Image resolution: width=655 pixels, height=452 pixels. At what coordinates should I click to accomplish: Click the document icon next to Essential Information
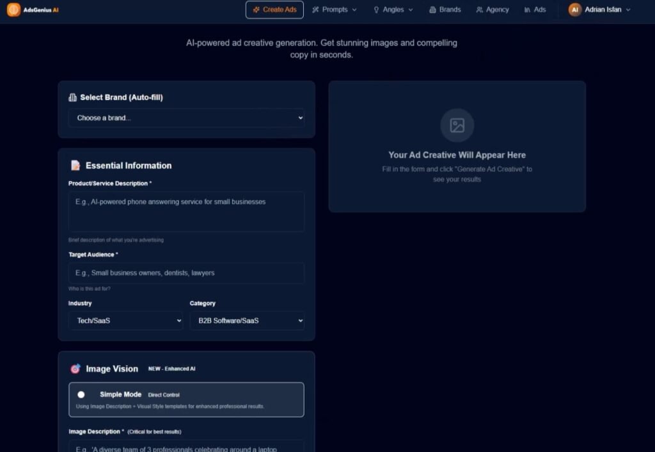(x=75, y=165)
